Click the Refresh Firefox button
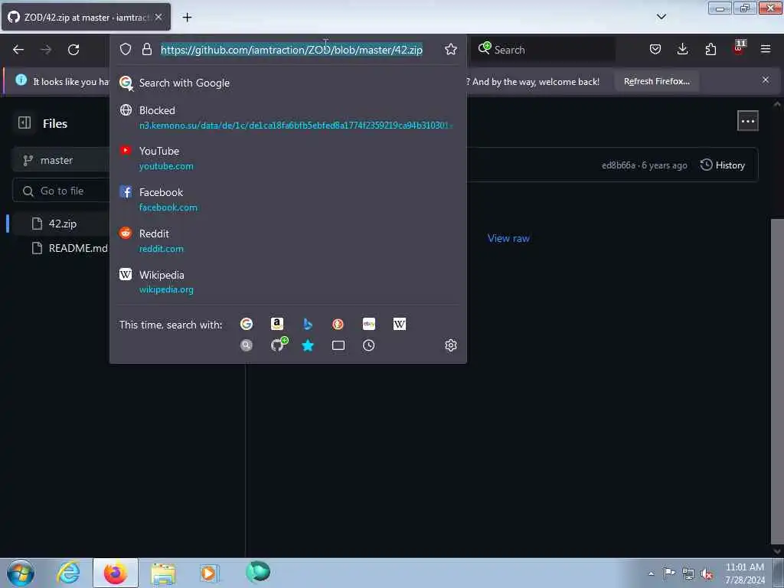784x588 pixels. tap(656, 81)
